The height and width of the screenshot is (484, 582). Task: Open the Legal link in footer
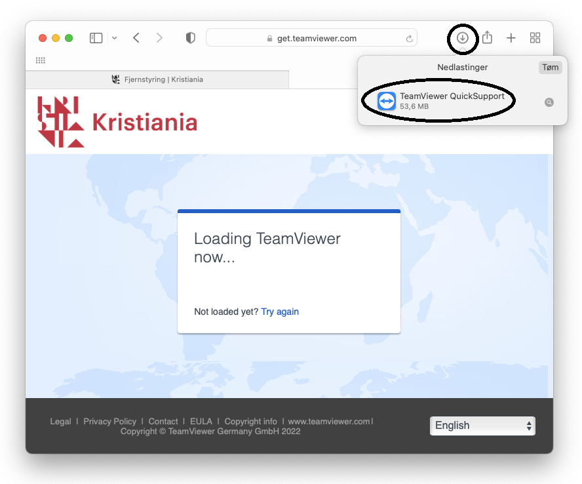(x=60, y=422)
